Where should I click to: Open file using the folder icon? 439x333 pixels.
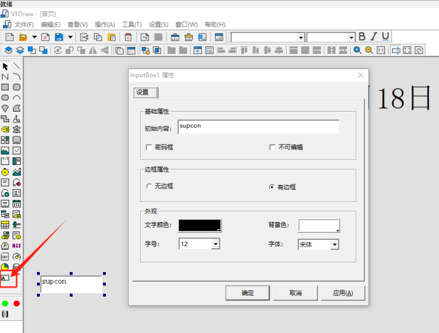23,37
